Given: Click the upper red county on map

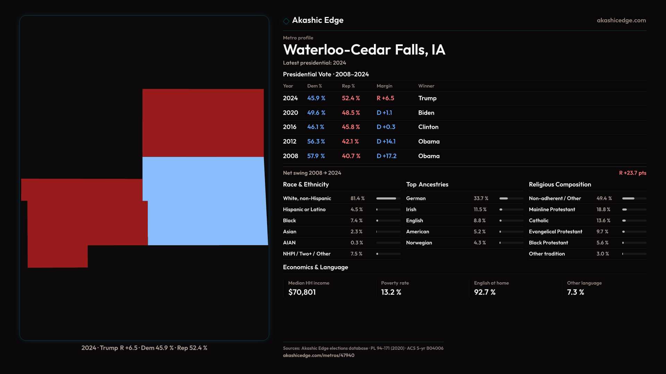Looking at the screenshot, I should coord(203,123).
